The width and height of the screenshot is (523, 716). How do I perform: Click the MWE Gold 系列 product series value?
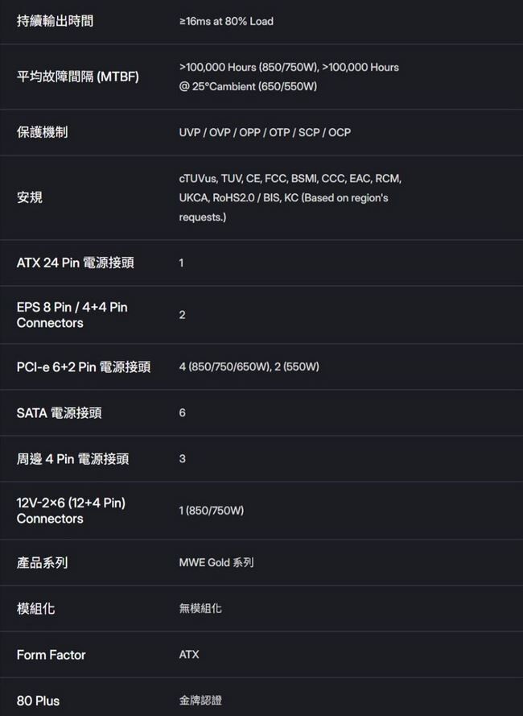point(216,562)
